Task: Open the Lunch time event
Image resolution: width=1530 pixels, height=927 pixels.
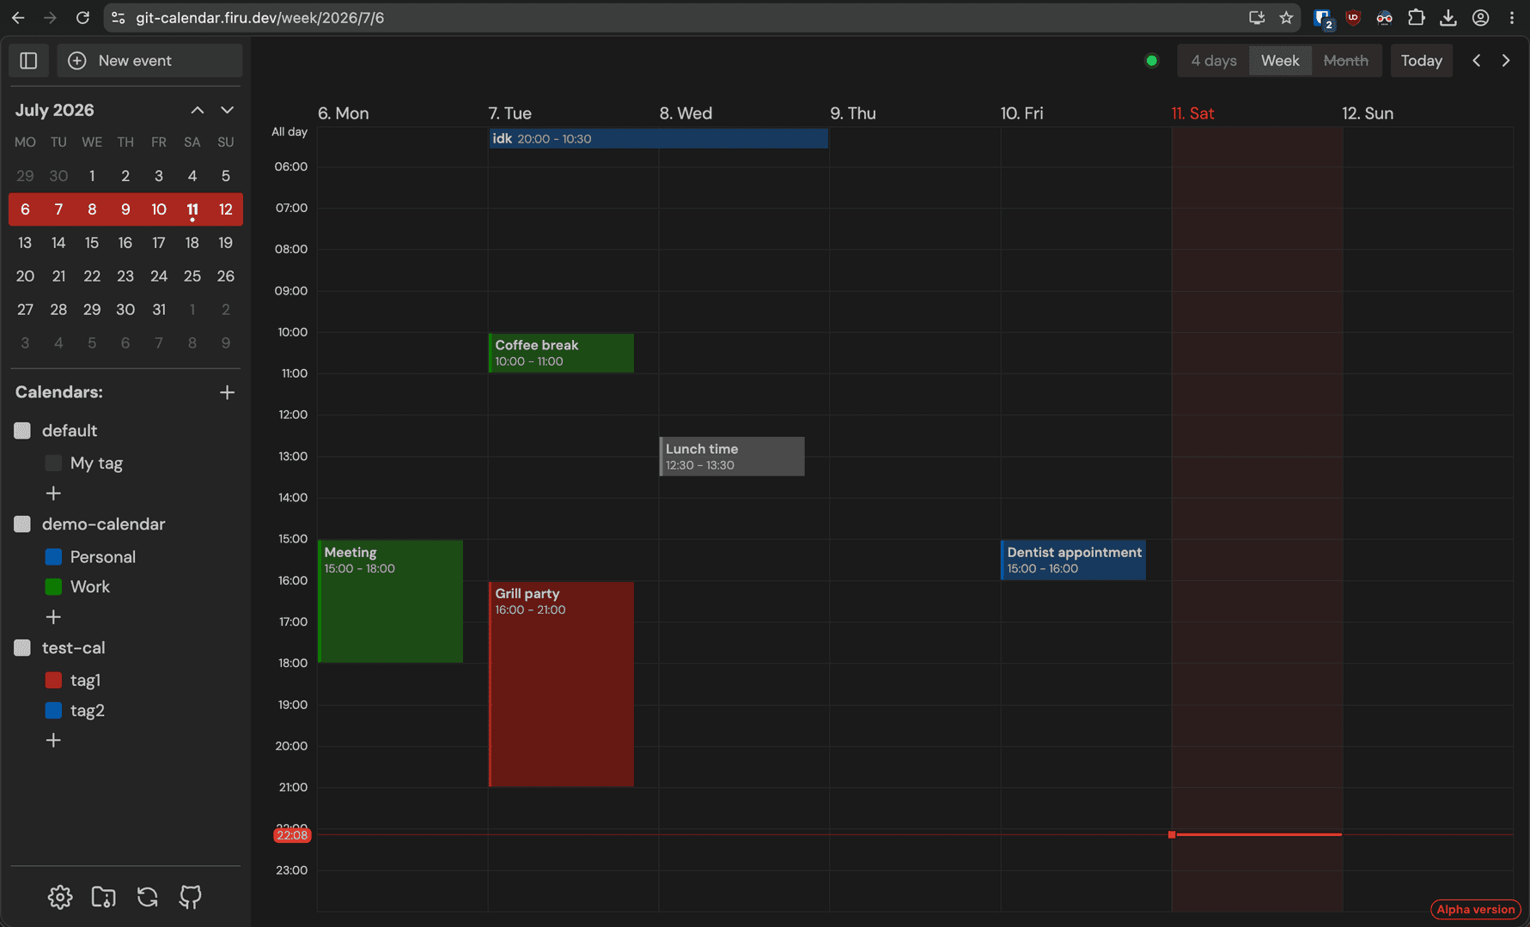Action: pos(732,457)
